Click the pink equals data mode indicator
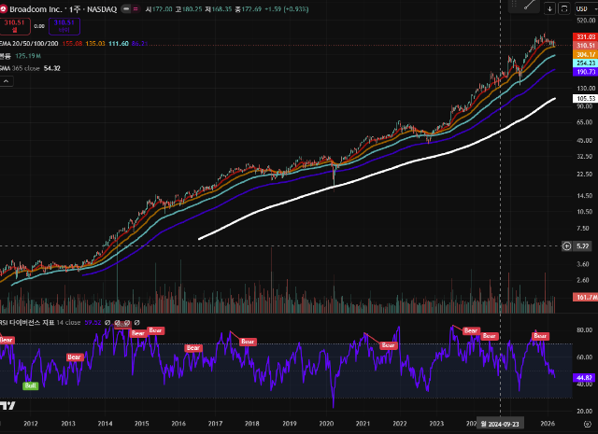 (x=135, y=8)
